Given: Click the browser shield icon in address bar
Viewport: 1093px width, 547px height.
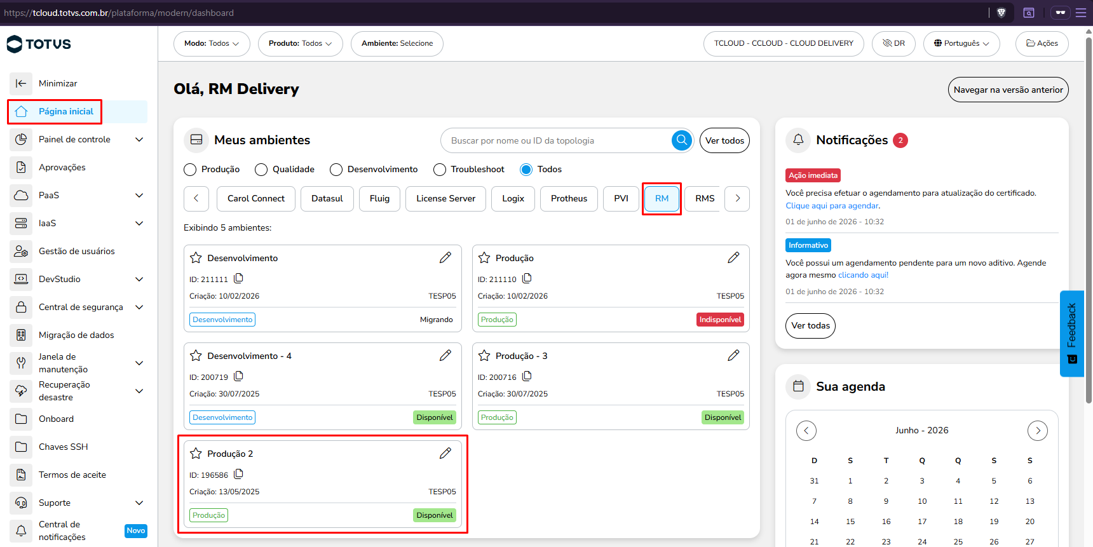Looking at the screenshot, I should 1001,13.
